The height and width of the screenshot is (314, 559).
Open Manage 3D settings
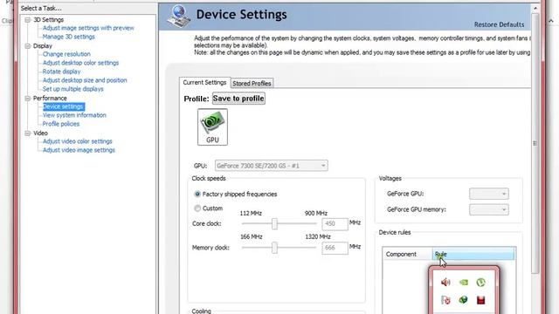[69, 37]
